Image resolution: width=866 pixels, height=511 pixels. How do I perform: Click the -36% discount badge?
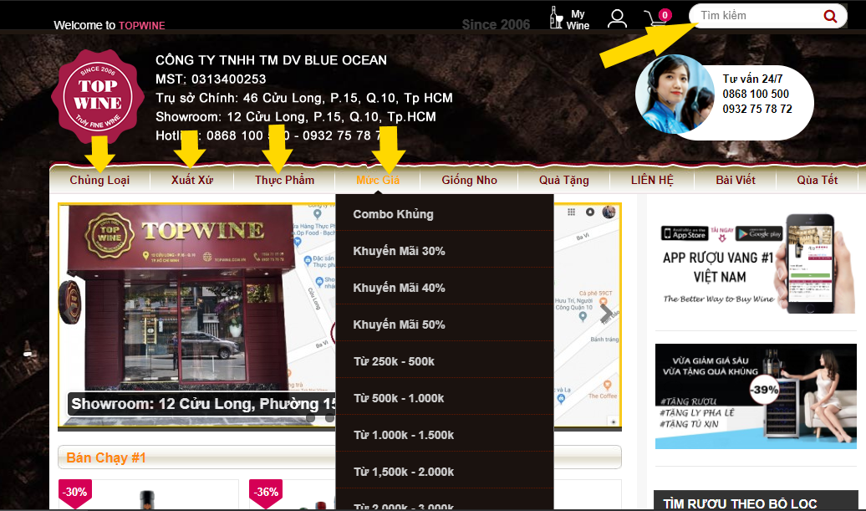click(x=266, y=492)
